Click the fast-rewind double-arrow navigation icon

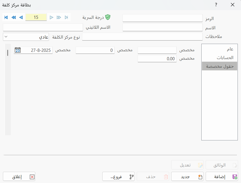click(x=13, y=17)
